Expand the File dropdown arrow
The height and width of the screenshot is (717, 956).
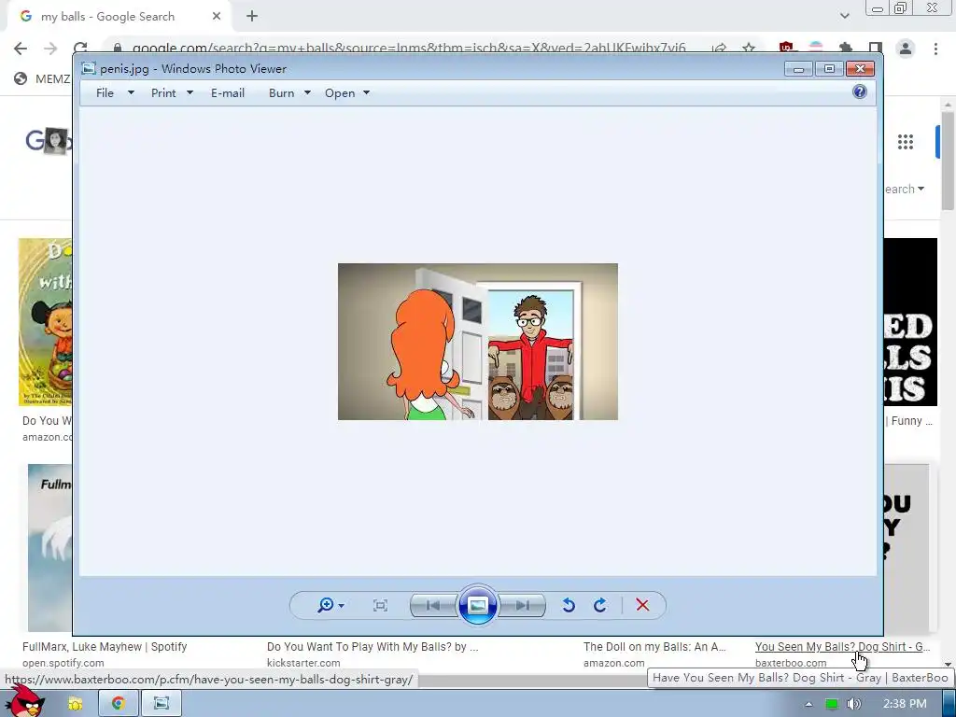[131, 92]
